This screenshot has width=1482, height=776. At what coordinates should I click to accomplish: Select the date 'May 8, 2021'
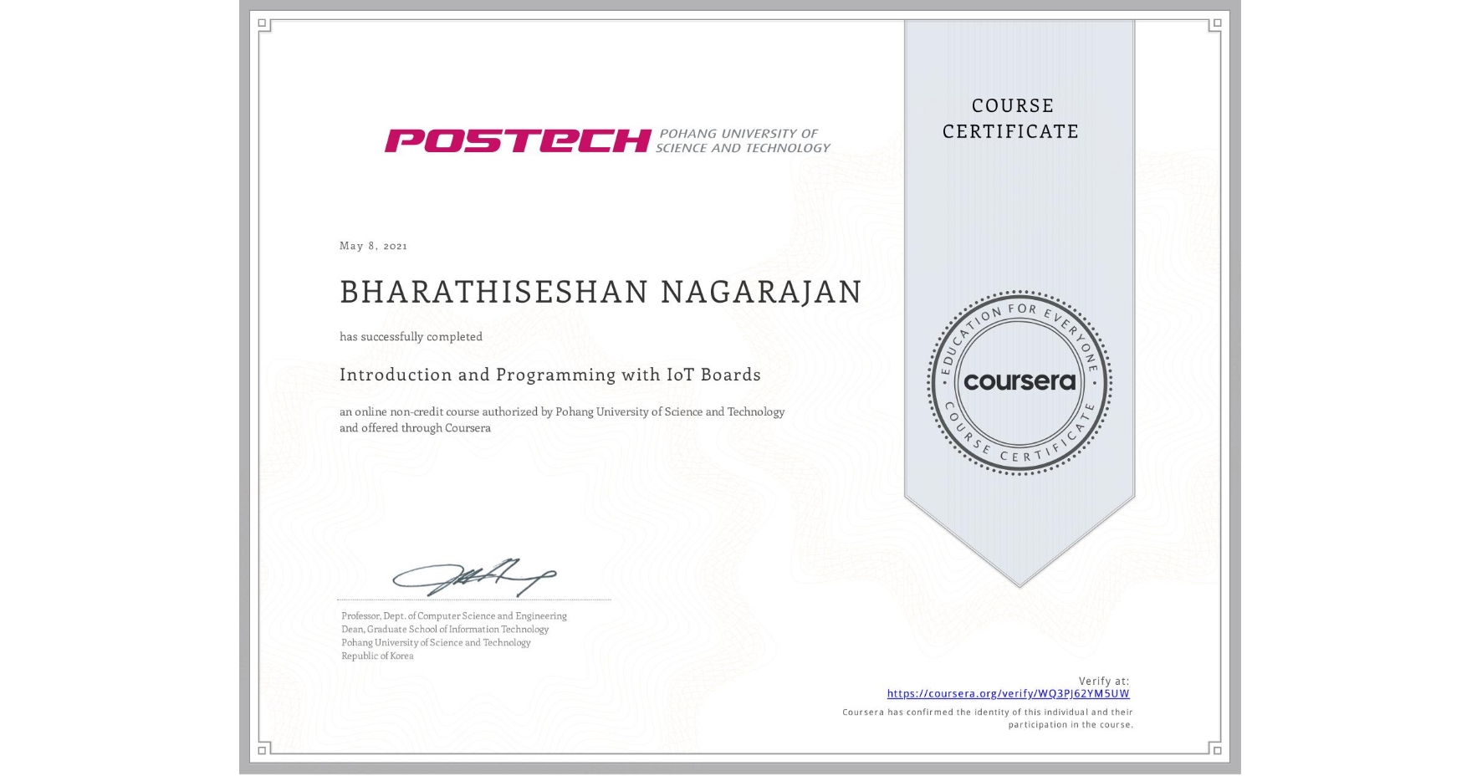pos(373,246)
